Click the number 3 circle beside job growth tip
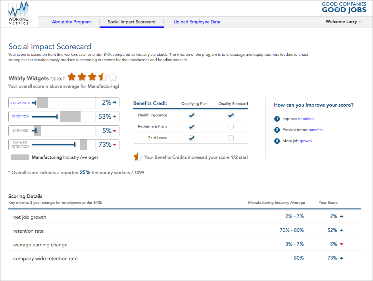Viewport: 373px width, 281px height. pyautogui.click(x=277, y=141)
